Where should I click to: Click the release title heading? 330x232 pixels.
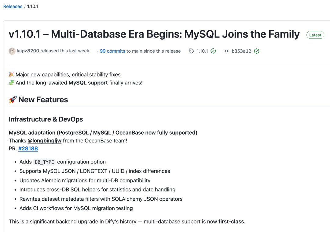[x=154, y=34]
